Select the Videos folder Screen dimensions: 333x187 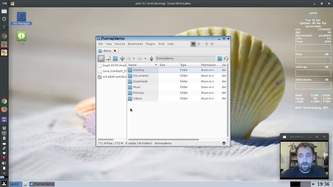point(137,99)
